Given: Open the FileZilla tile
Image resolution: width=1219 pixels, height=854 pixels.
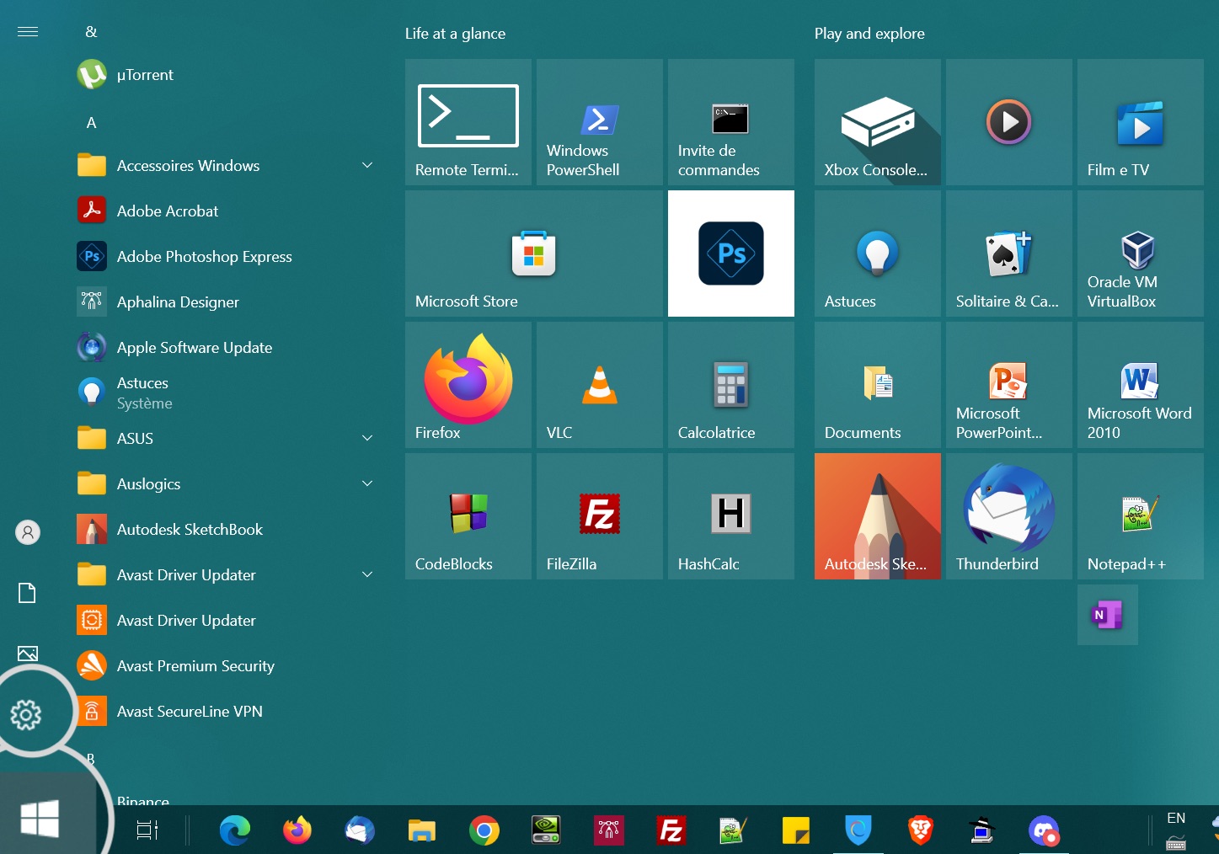Looking at the screenshot, I should 599,516.
